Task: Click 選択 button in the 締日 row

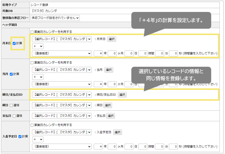Action: pos(109,106)
